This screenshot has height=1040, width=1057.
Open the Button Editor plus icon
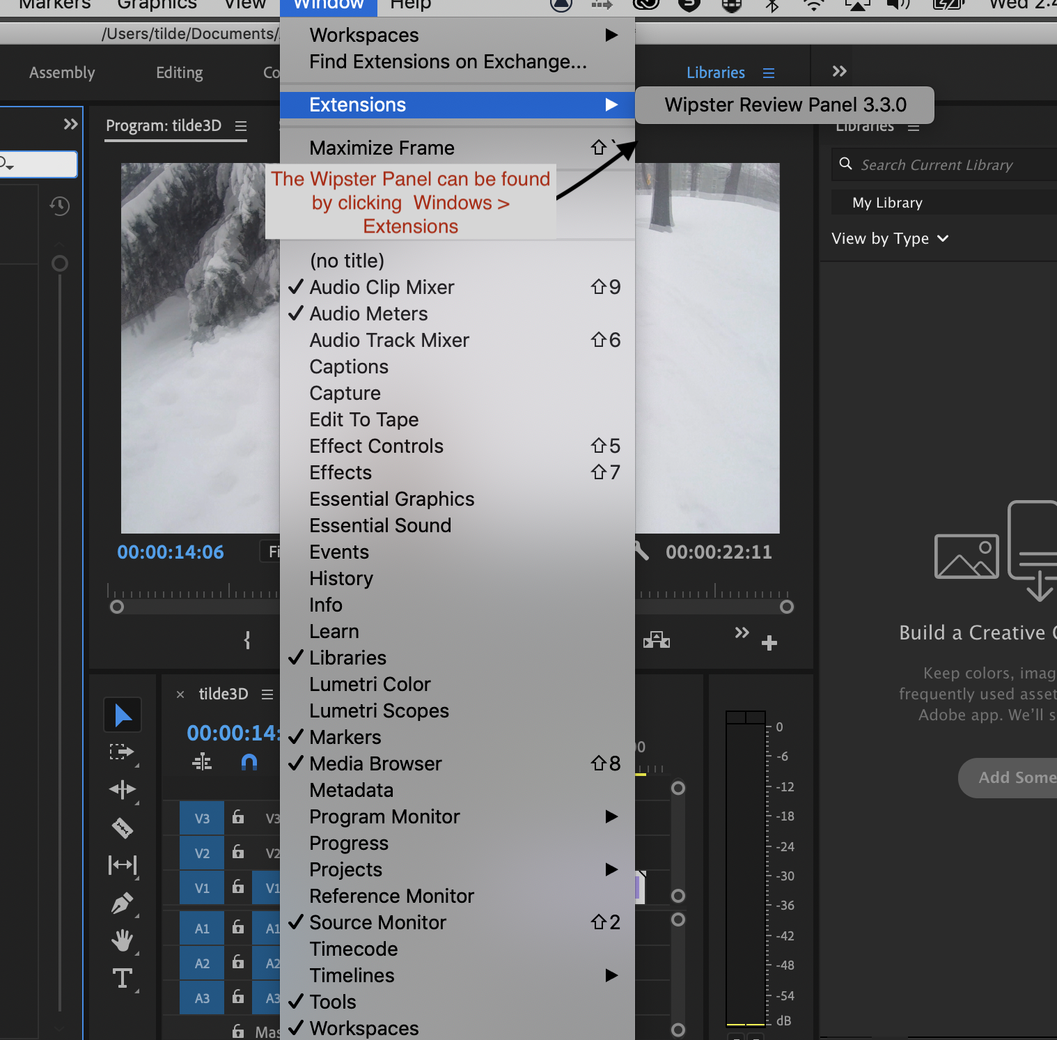tap(769, 643)
